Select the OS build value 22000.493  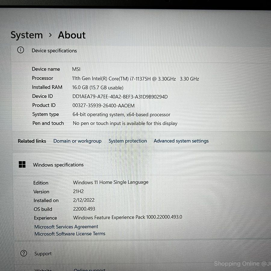pos(84,209)
